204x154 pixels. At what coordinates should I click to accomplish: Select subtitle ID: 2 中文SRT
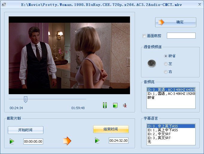[x=171, y=134]
